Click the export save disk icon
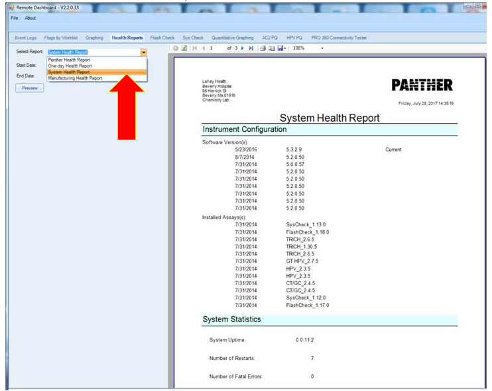This screenshot has height=391, width=492. pyautogui.click(x=280, y=48)
